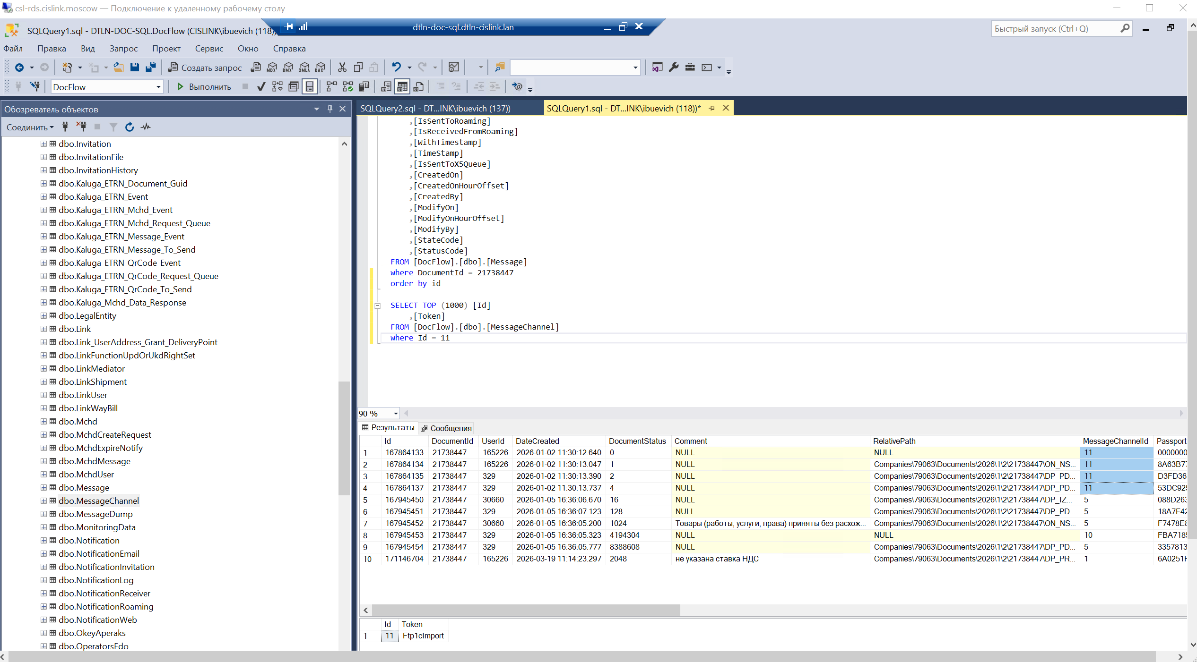Click the MDX query icon
Viewport: 1197px width, 662px height.
[271, 68]
